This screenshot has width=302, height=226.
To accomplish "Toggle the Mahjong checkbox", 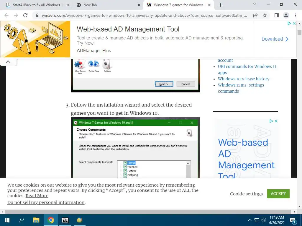I will point(125,175).
